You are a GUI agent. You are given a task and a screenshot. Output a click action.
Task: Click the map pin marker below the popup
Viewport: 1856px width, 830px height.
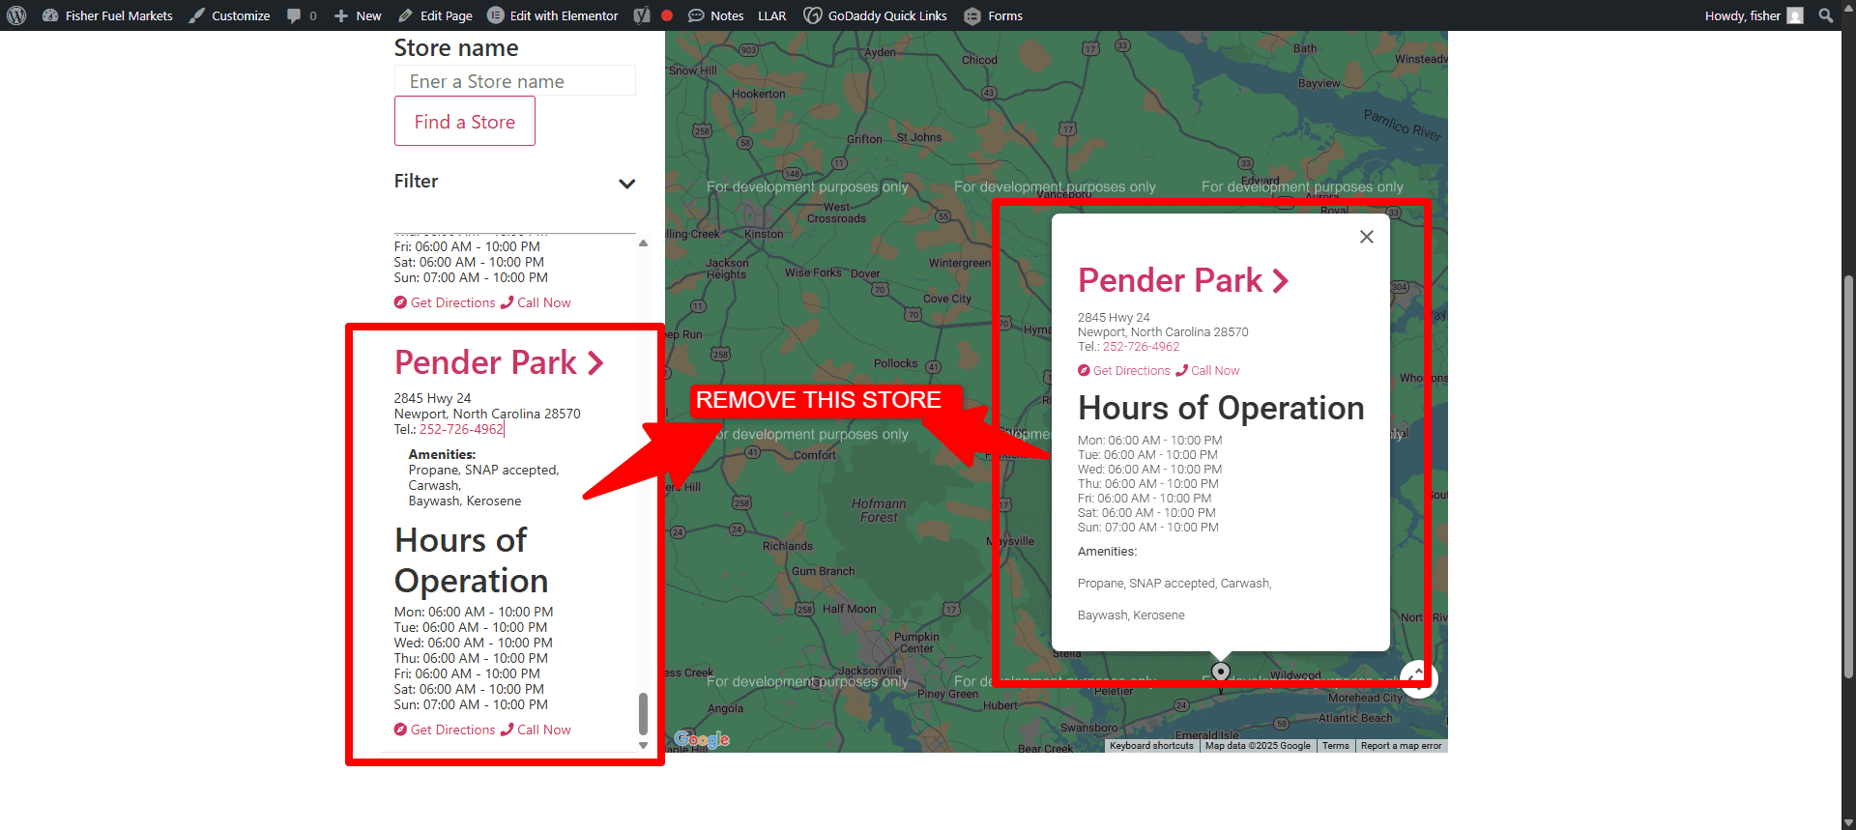(x=1221, y=673)
